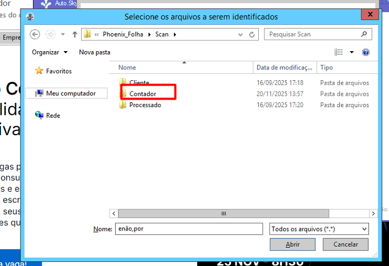This screenshot has width=389, height=266.
Task: Click the Processado folder icon
Action: [123, 105]
